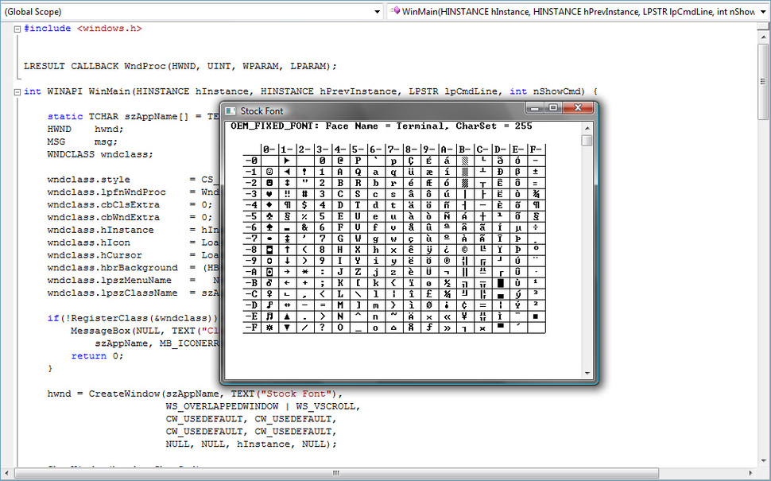Click the 'LRESULT CALLBACK WndProc' declaration line
Viewport: 771px width, 481px height.
tap(180, 67)
